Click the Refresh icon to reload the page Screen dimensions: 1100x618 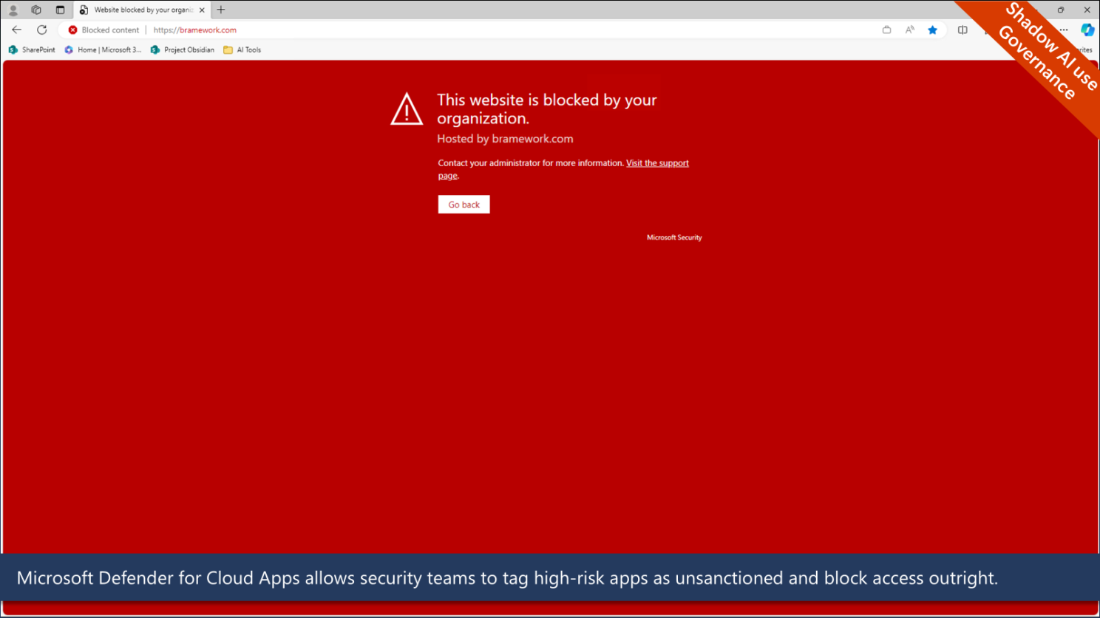coord(41,30)
